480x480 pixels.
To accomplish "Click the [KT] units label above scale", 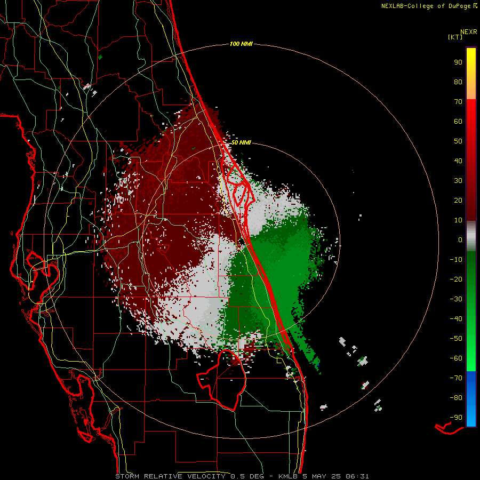I will 455,37.
